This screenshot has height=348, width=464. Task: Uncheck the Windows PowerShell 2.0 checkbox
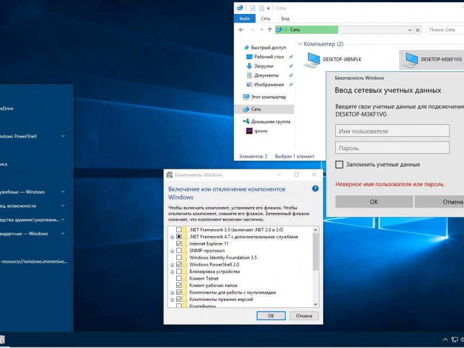coord(179,264)
